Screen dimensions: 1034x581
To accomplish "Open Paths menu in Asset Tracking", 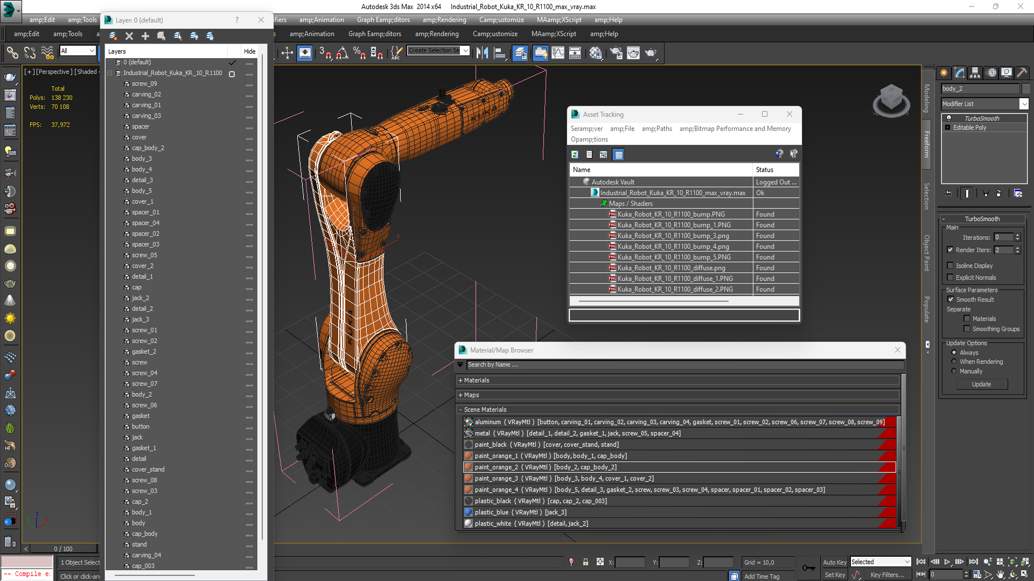I will [657, 129].
